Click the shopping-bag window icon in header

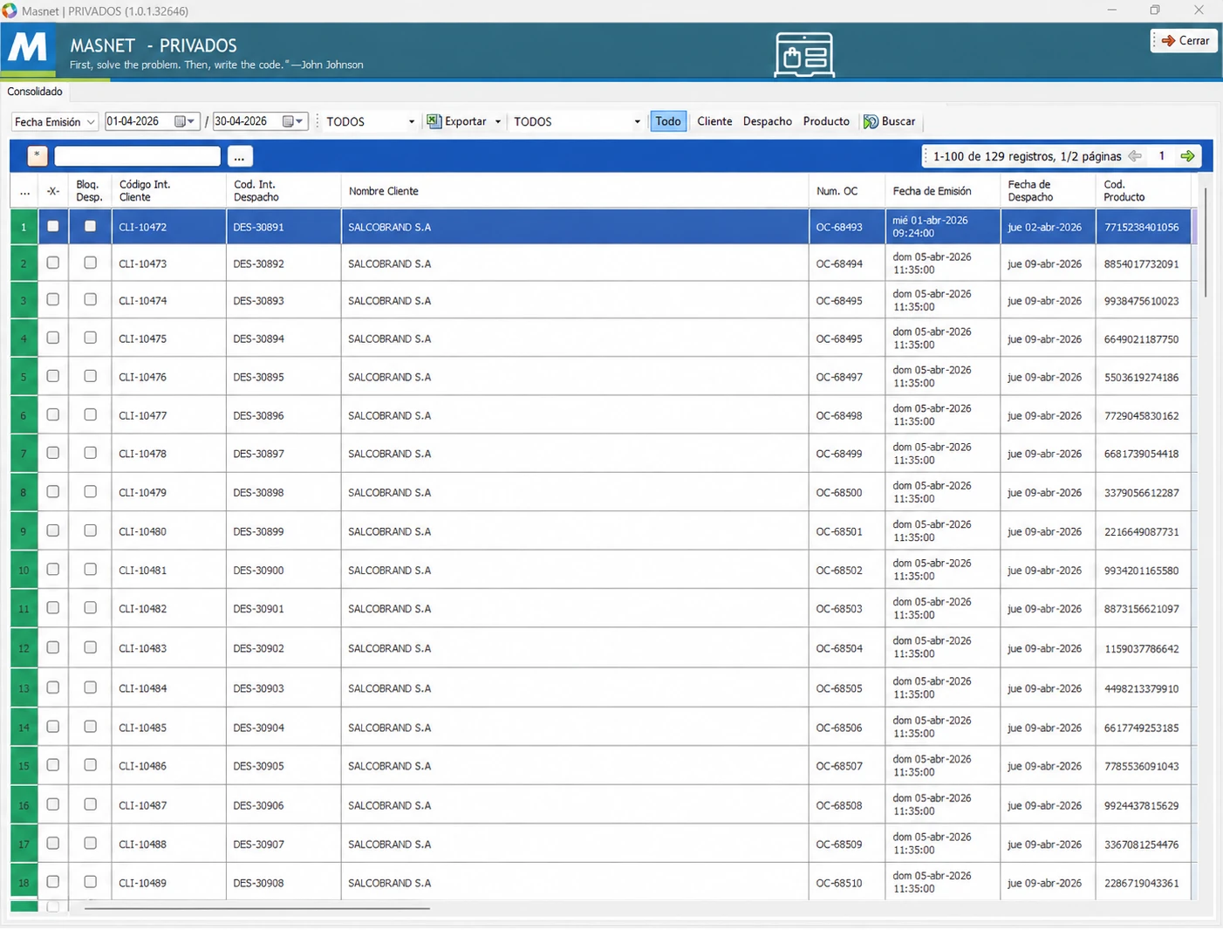click(x=804, y=55)
